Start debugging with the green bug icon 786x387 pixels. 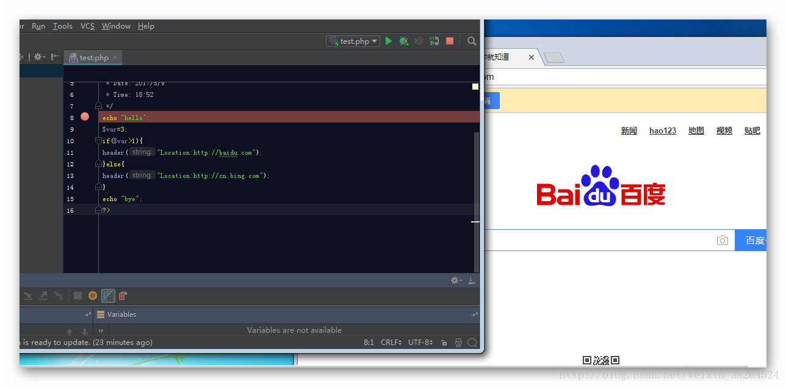tap(404, 41)
